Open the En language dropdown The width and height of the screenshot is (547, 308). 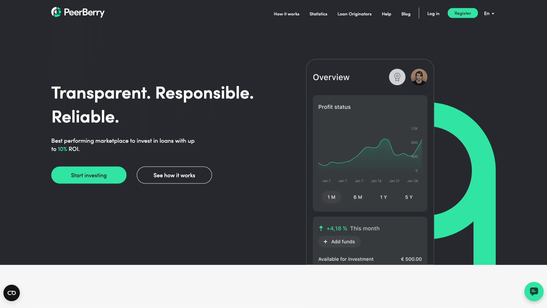pos(487,13)
